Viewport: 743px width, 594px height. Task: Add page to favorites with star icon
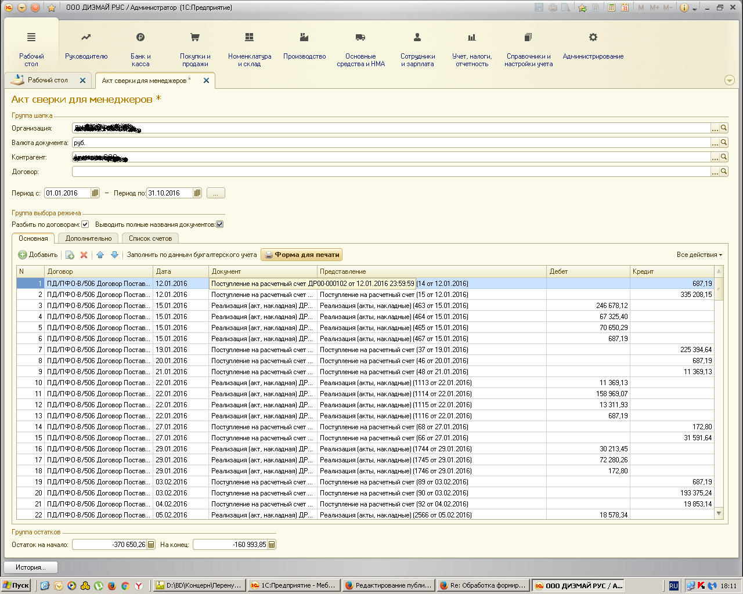point(582,8)
